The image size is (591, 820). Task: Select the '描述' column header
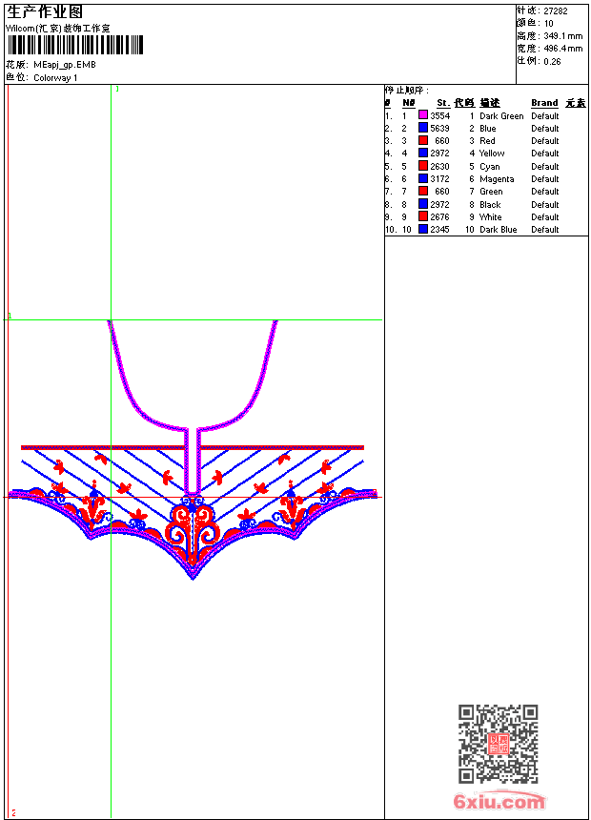(x=490, y=103)
